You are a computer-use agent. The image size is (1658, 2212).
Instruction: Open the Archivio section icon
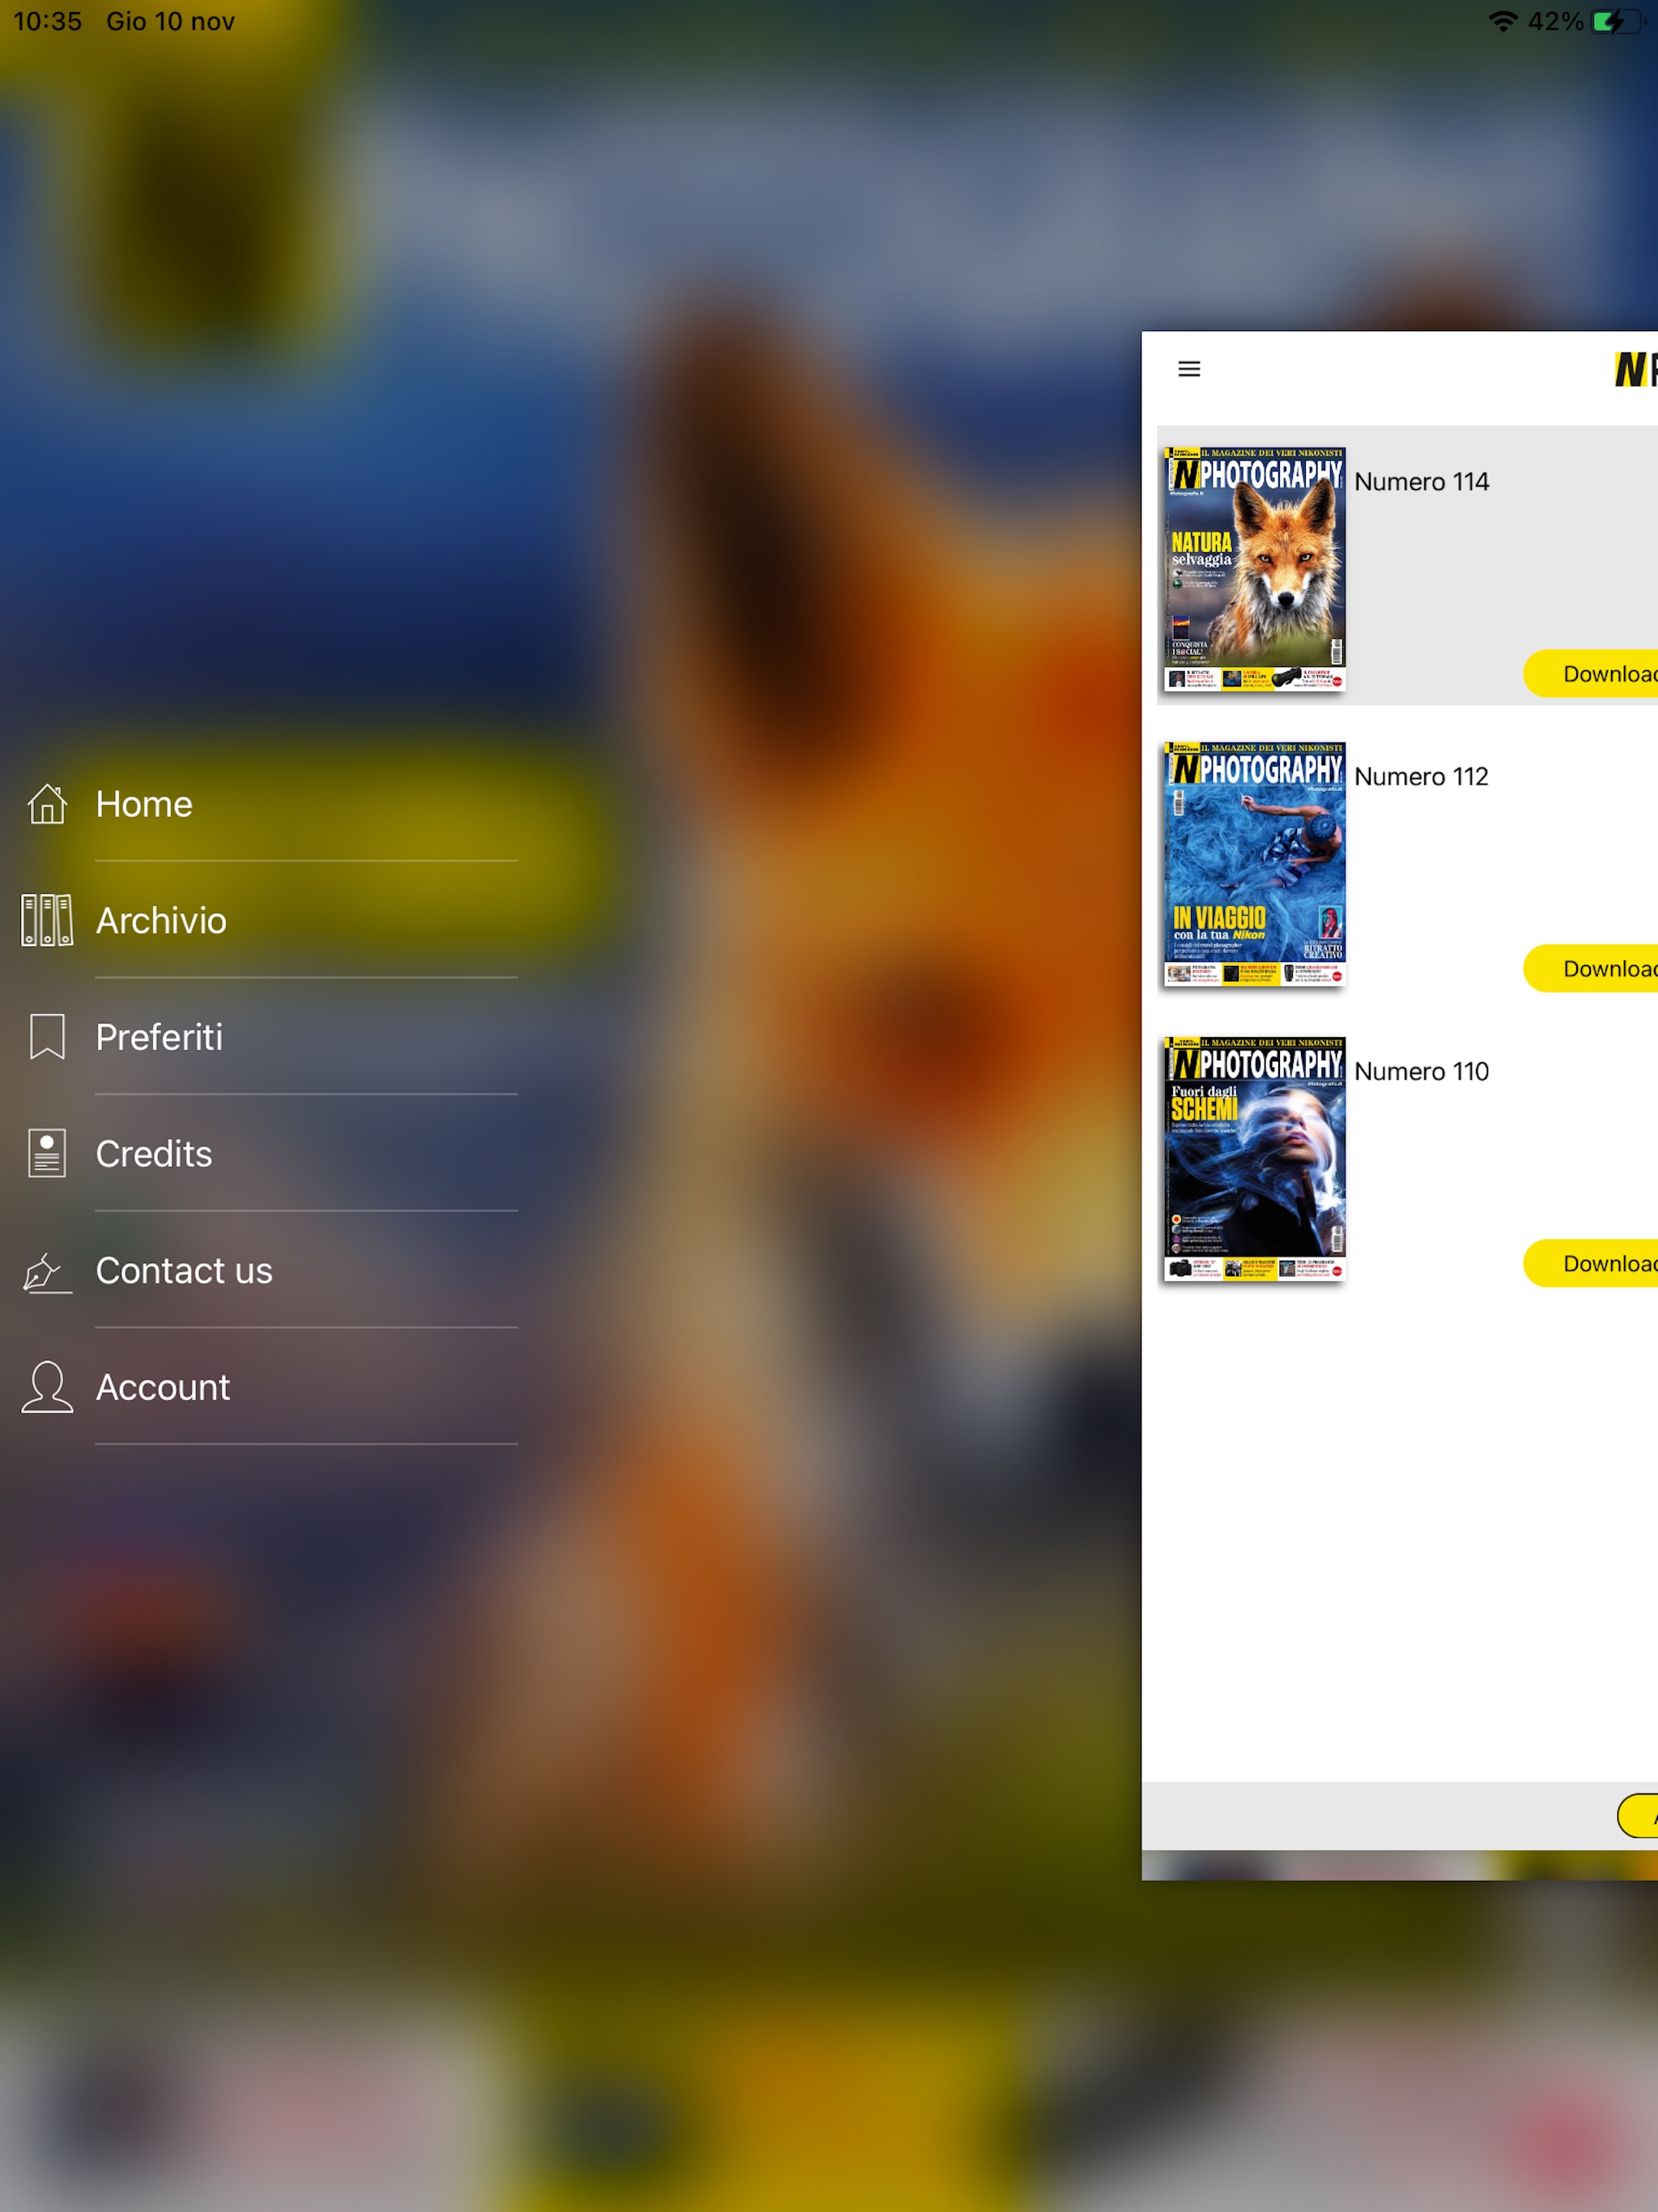pos(45,920)
